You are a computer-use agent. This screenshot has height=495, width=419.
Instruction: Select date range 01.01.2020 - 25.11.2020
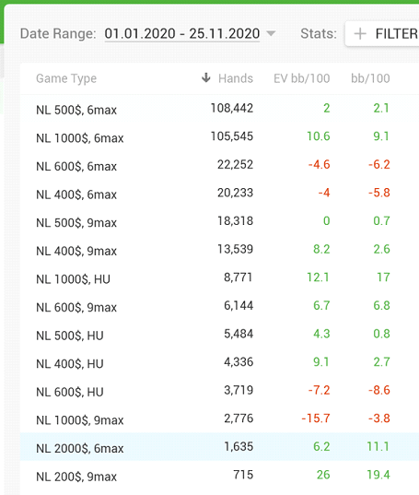click(182, 34)
